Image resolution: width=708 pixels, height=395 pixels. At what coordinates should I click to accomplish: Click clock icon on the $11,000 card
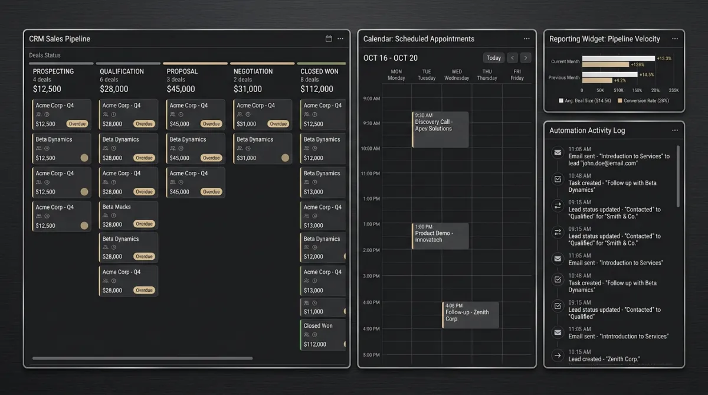(315, 303)
